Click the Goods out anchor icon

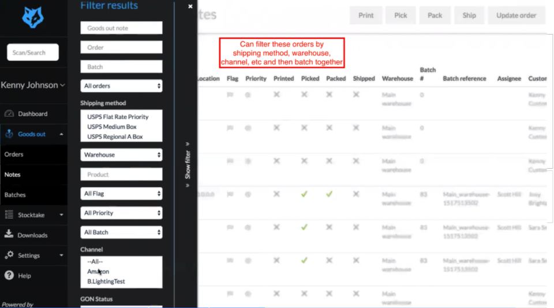(x=9, y=134)
